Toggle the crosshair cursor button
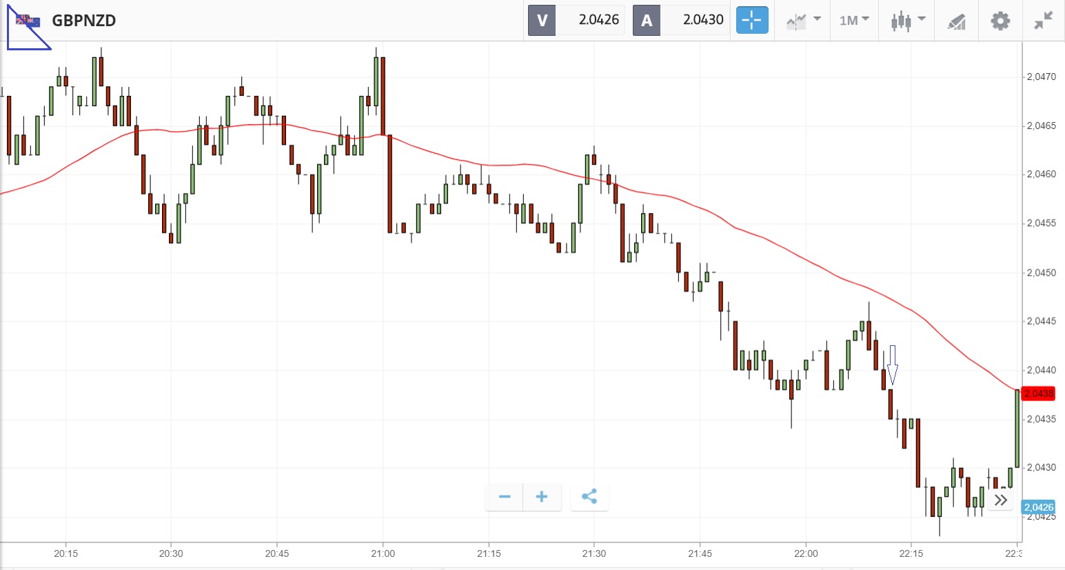 (x=751, y=20)
